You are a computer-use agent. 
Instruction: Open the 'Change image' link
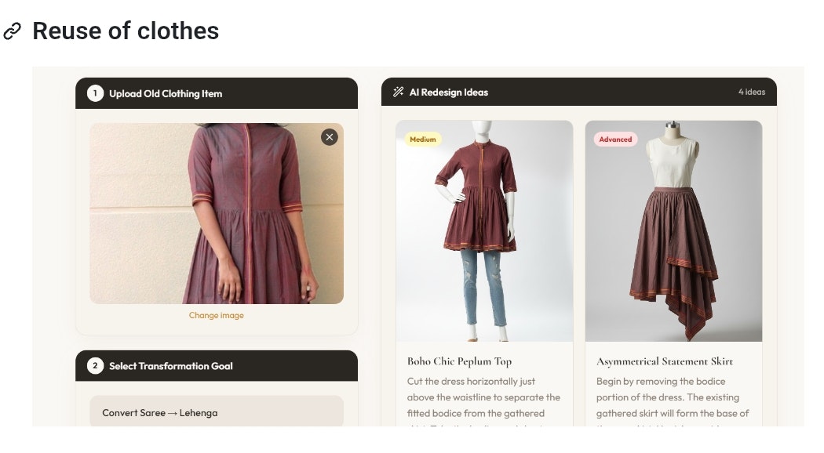tap(215, 315)
